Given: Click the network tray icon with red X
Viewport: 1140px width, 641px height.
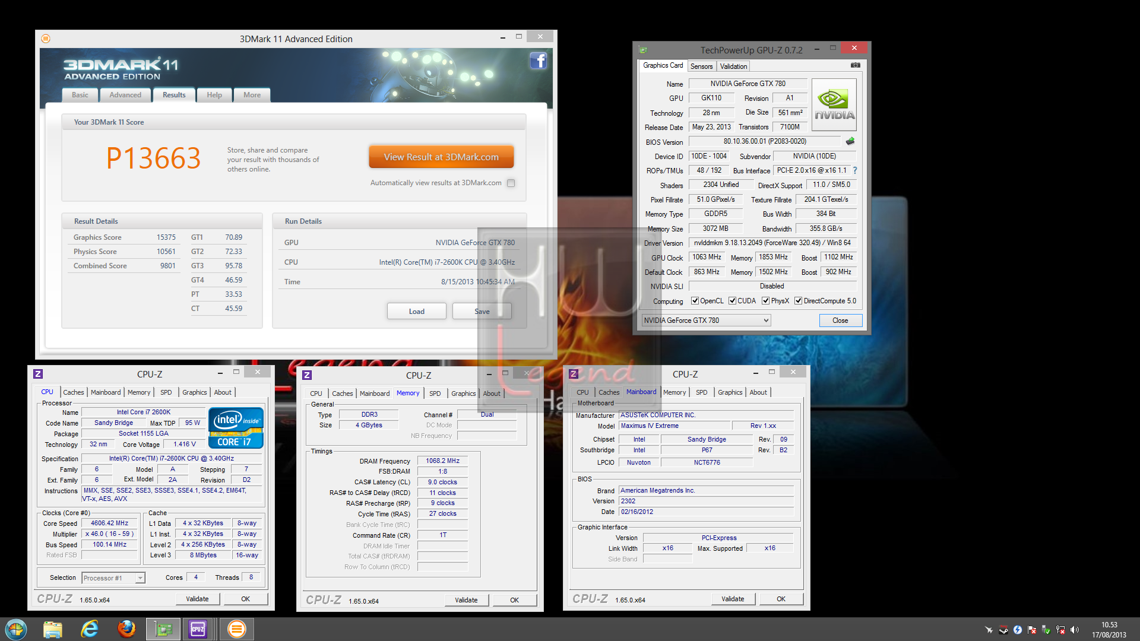Looking at the screenshot, I should pos(1060,630).
